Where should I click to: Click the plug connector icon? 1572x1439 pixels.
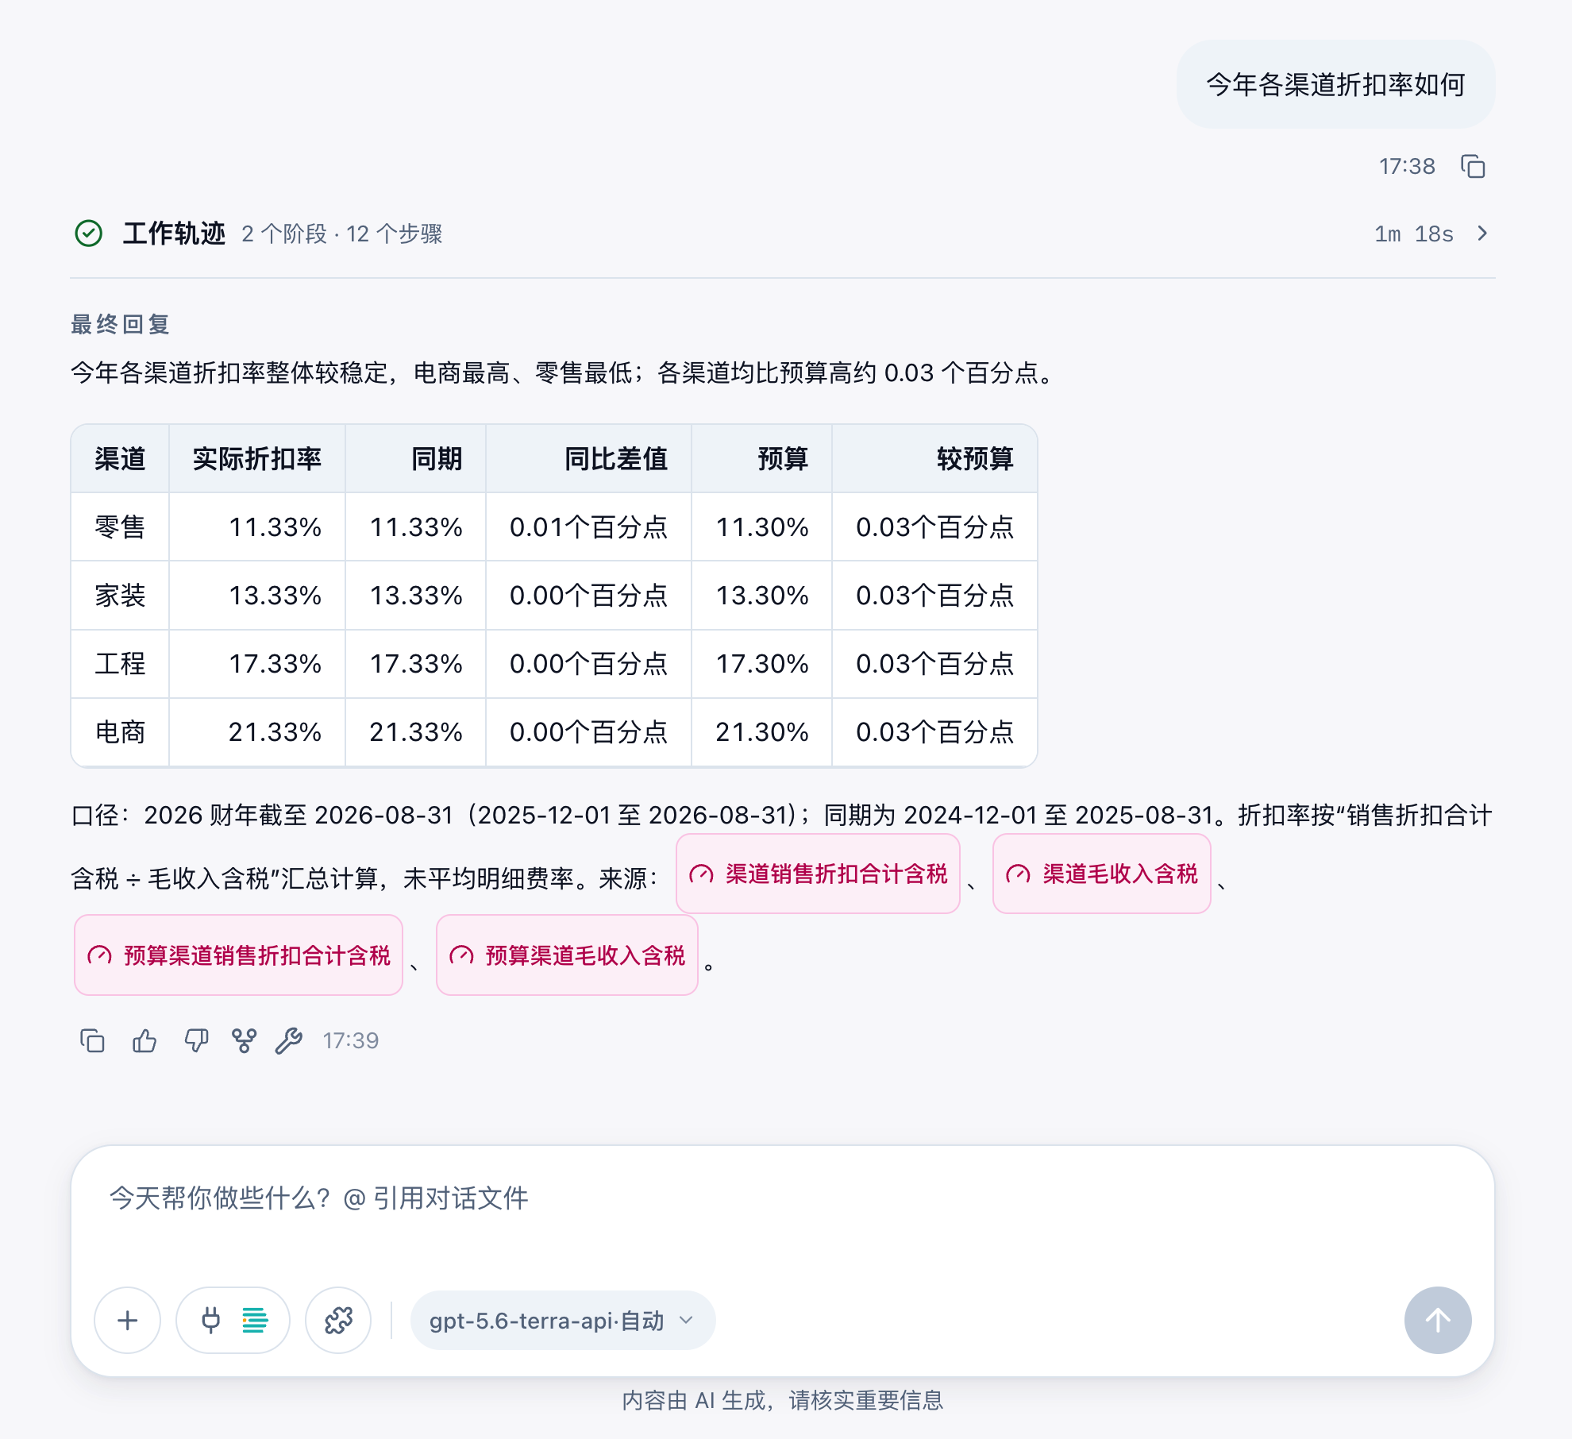coord(210,1320)
